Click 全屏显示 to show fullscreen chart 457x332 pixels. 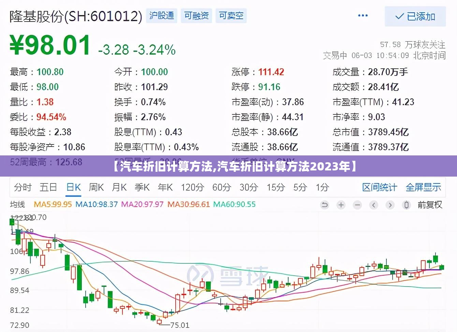pyautogui.click(x=423, y=187)
